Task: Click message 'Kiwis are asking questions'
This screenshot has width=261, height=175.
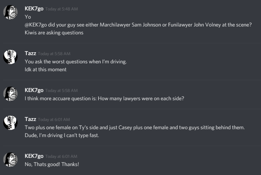Action: 54,33
